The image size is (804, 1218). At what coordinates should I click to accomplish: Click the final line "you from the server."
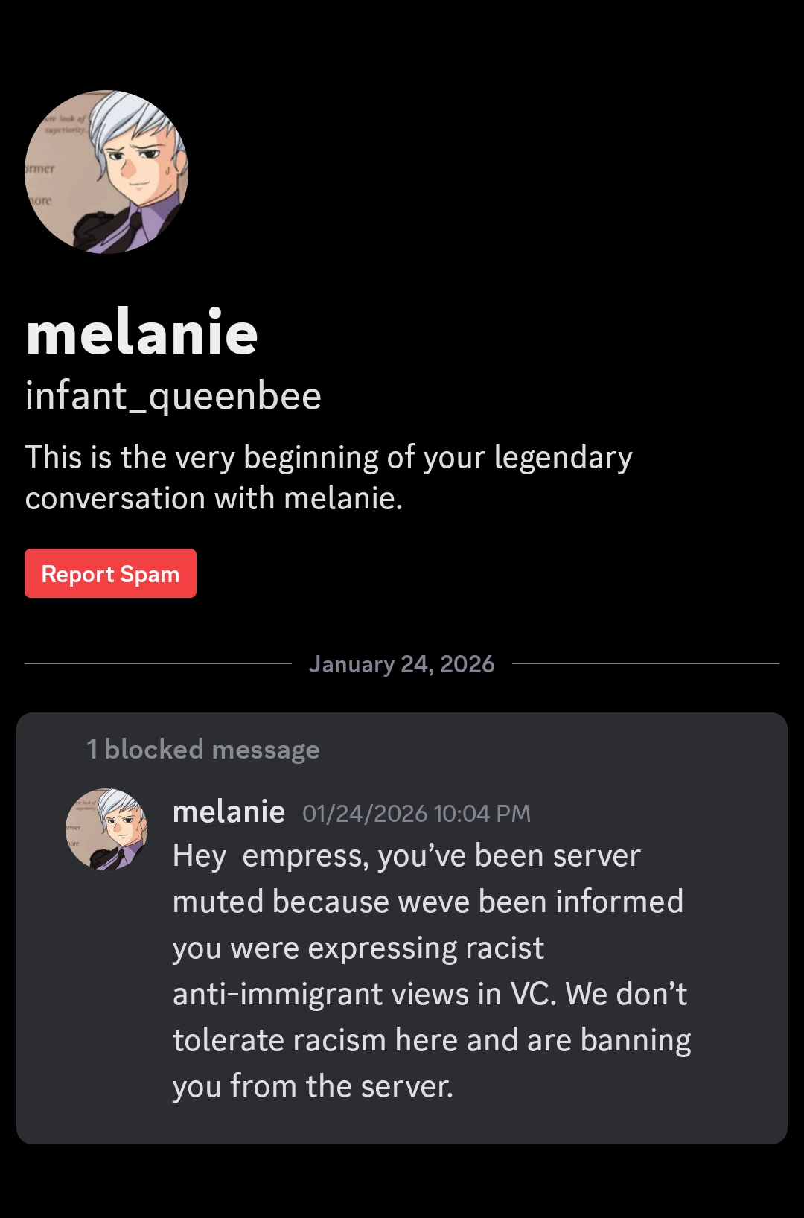point(313,1087)
